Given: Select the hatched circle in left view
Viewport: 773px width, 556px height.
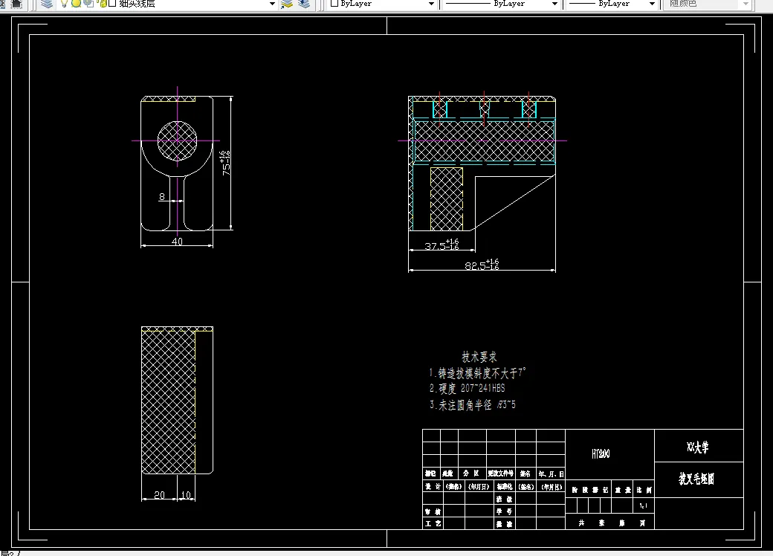Looking at the screenshot, I should pos(177,140).
